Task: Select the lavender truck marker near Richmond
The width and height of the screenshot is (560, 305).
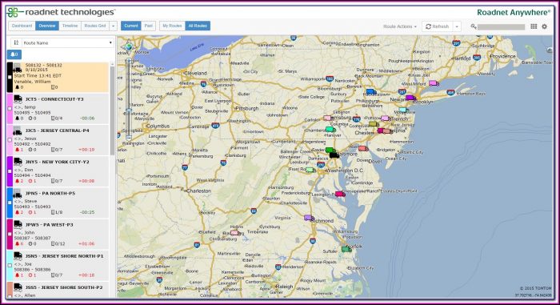Action: tap(309, 218)
